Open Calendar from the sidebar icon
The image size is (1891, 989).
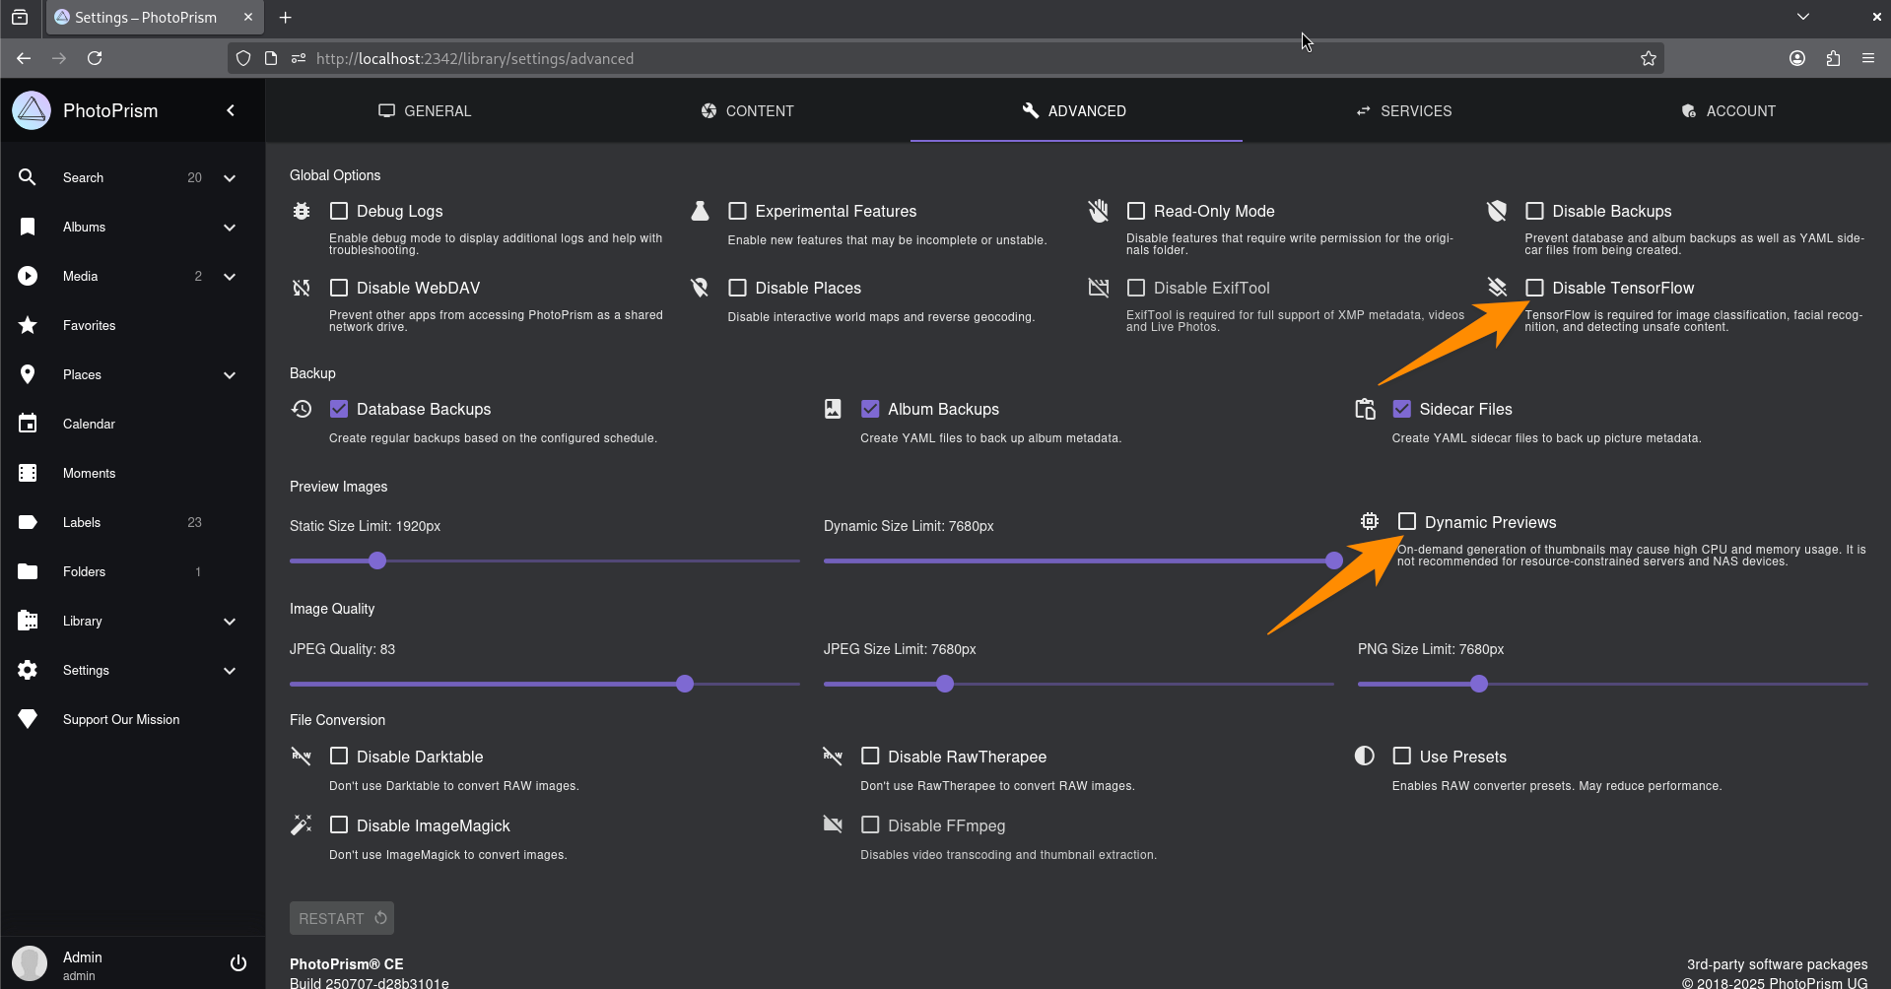28,424
